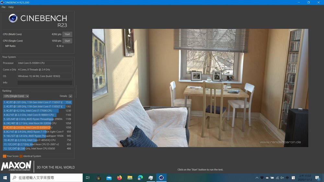This screenshot has height=182, width=324.
Task: Click the Cores x GHz field
Action: tap(45, 70)
